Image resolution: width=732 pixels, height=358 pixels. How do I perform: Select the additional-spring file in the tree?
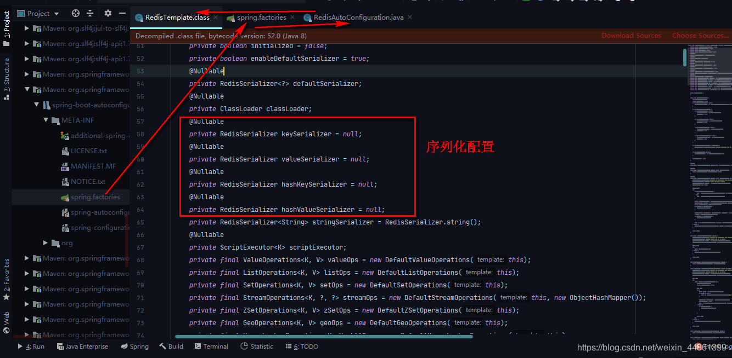(x=71, y=136)
